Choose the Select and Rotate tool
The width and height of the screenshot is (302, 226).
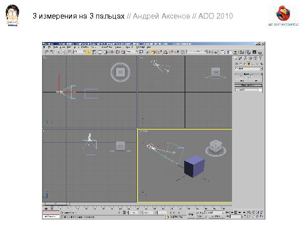(x=117, y=52)
